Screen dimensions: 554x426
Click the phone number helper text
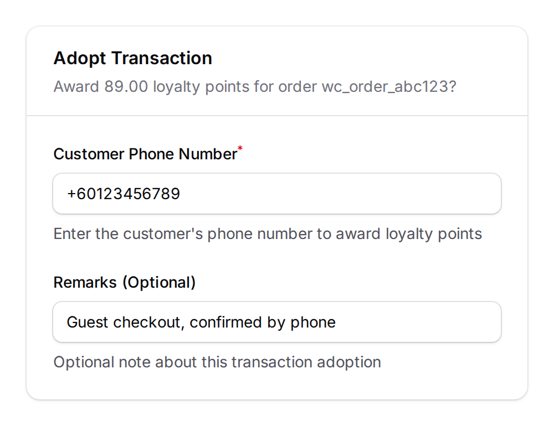(268, 233)
